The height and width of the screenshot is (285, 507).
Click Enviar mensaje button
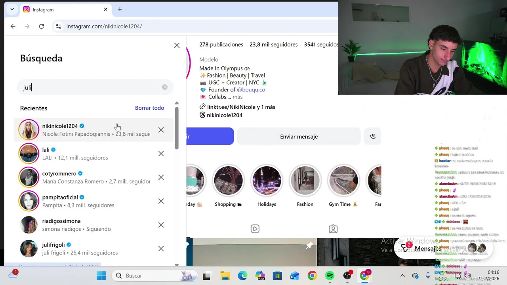[x=299, y=137]
